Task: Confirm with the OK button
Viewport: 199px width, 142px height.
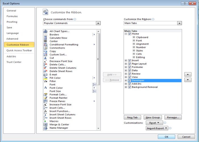Action: (166, 137)
